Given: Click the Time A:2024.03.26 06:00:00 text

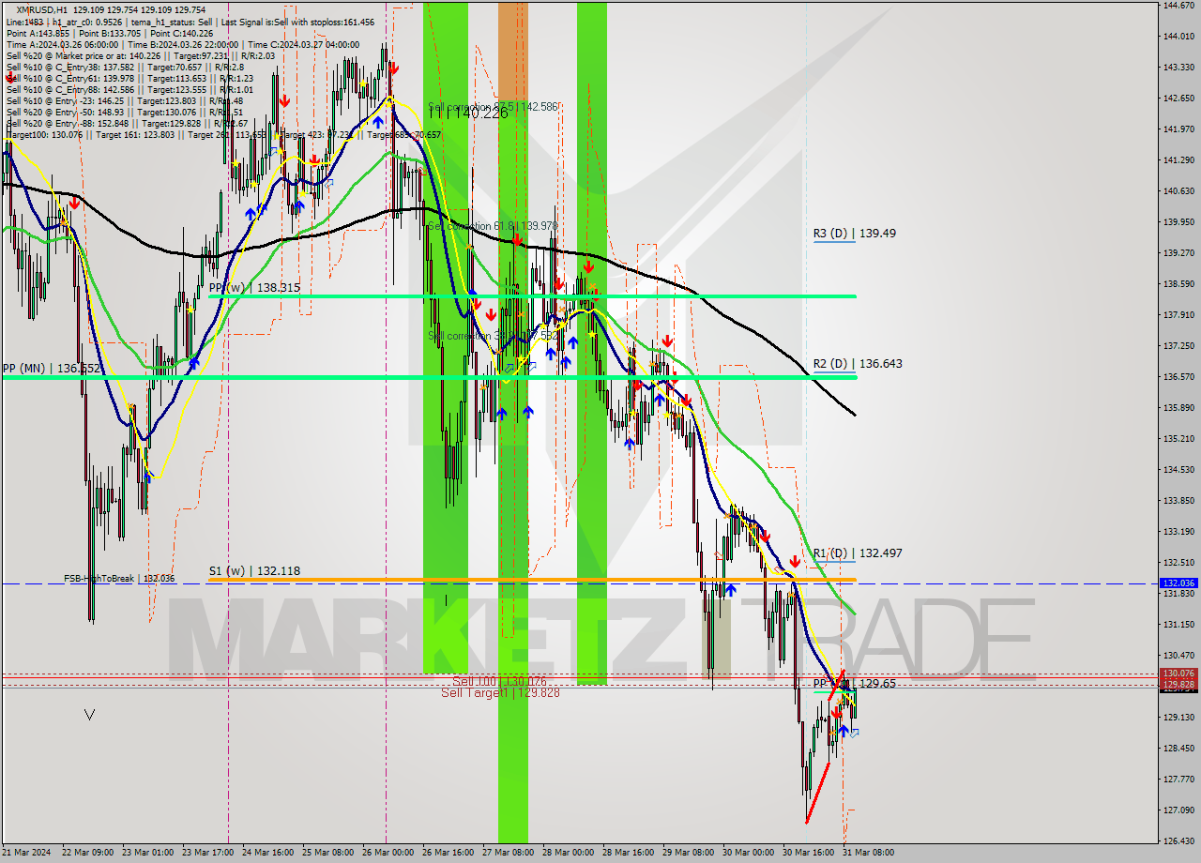Looking at the screenshot, I should (x=63, y=44).
